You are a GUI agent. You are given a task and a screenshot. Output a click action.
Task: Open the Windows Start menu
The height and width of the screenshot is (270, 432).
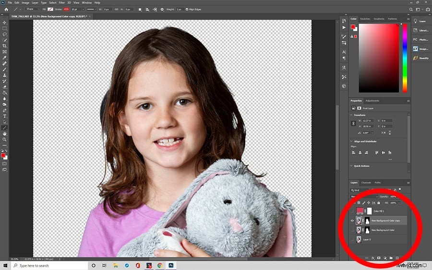point(5,266)
